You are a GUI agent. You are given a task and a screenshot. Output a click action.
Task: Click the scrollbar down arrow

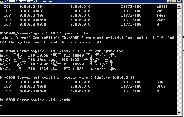179,113
